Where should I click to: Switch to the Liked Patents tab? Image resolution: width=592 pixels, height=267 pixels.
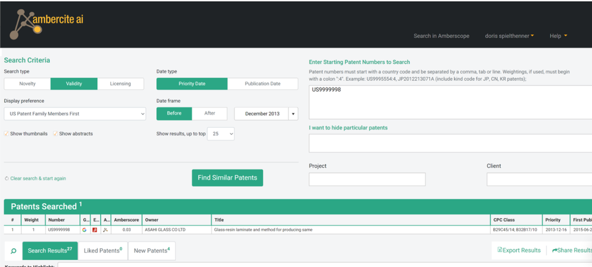(x=102, y=251)
